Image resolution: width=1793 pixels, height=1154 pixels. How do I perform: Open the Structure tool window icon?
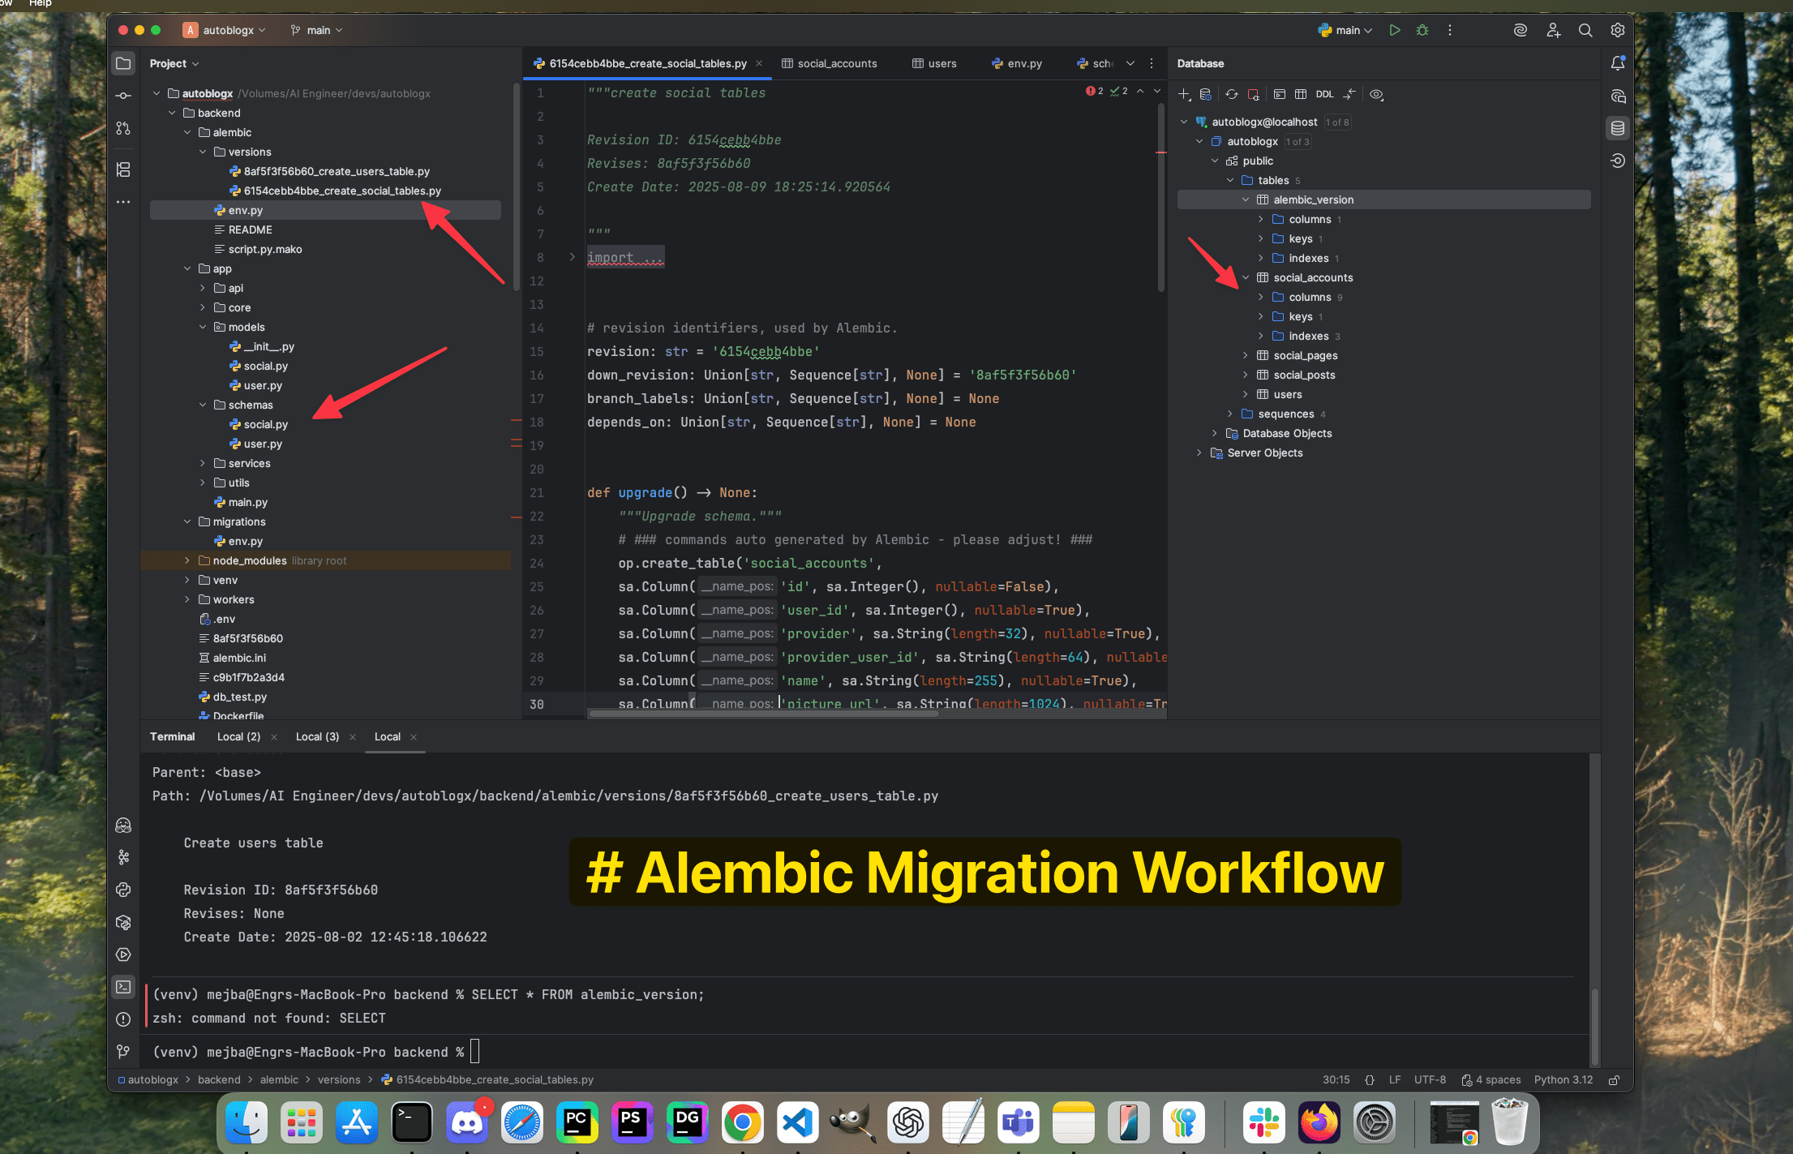point(123,169)
